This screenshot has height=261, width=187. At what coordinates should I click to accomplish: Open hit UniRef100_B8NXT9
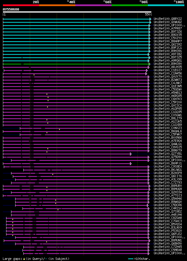168,151
